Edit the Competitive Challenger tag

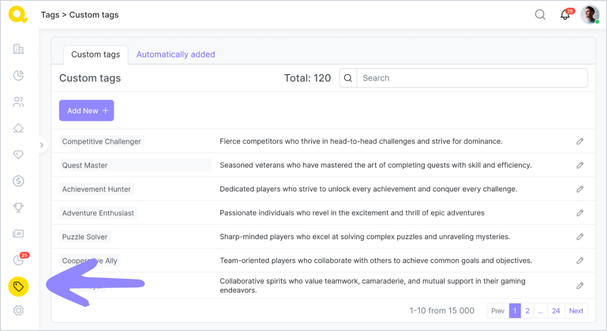[x=580, y=141]
